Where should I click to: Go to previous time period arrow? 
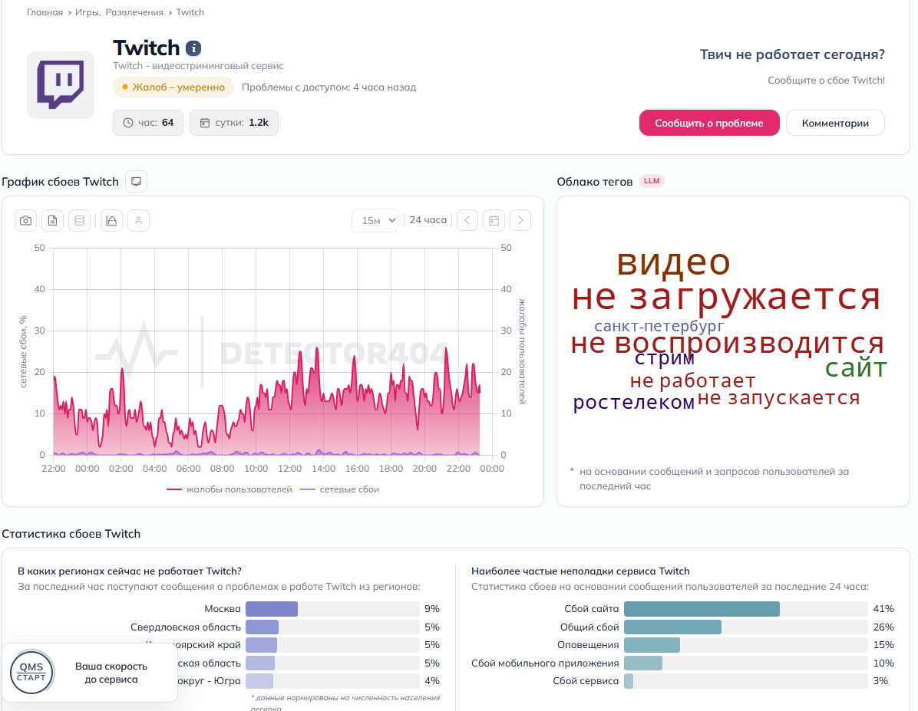pos(467,221)
